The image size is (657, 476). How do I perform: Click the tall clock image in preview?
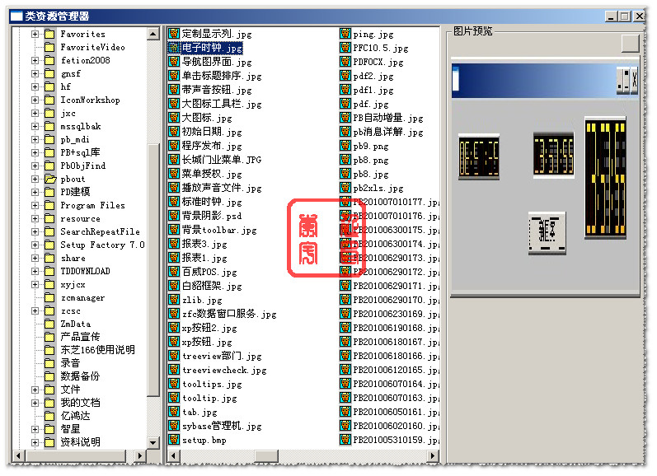pos(605,179)
